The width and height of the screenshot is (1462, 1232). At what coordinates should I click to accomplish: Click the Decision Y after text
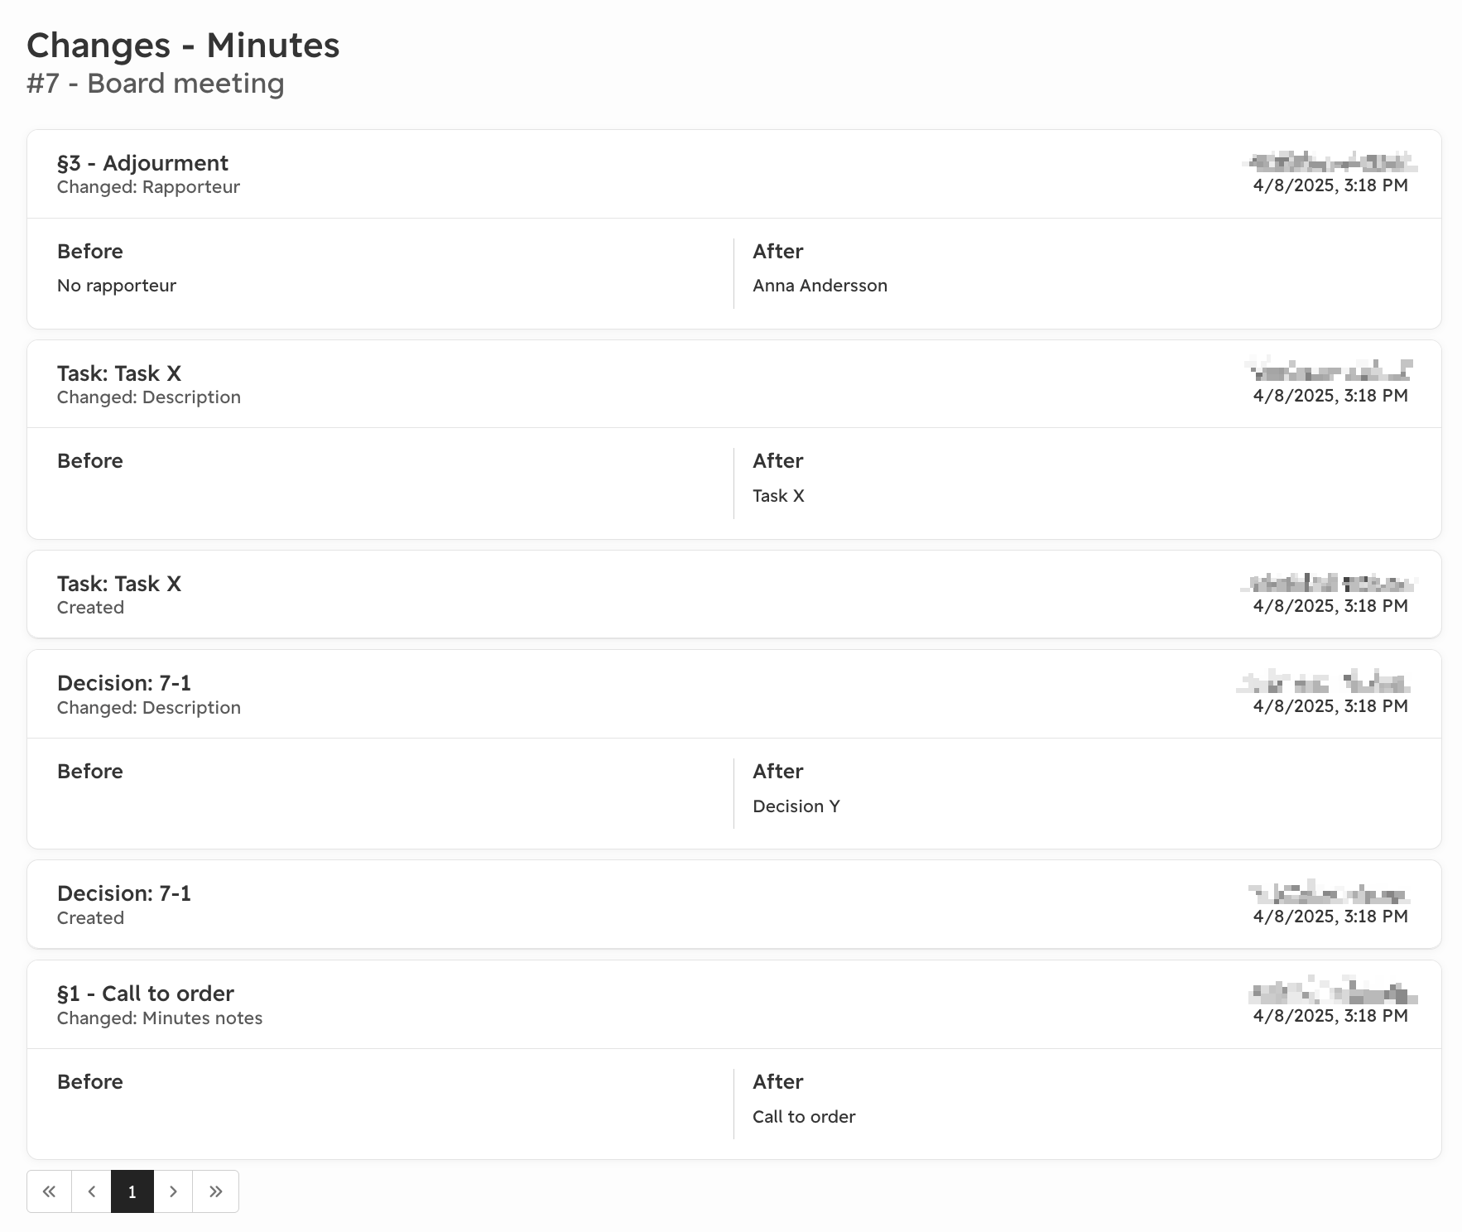[x=796, y=806]
